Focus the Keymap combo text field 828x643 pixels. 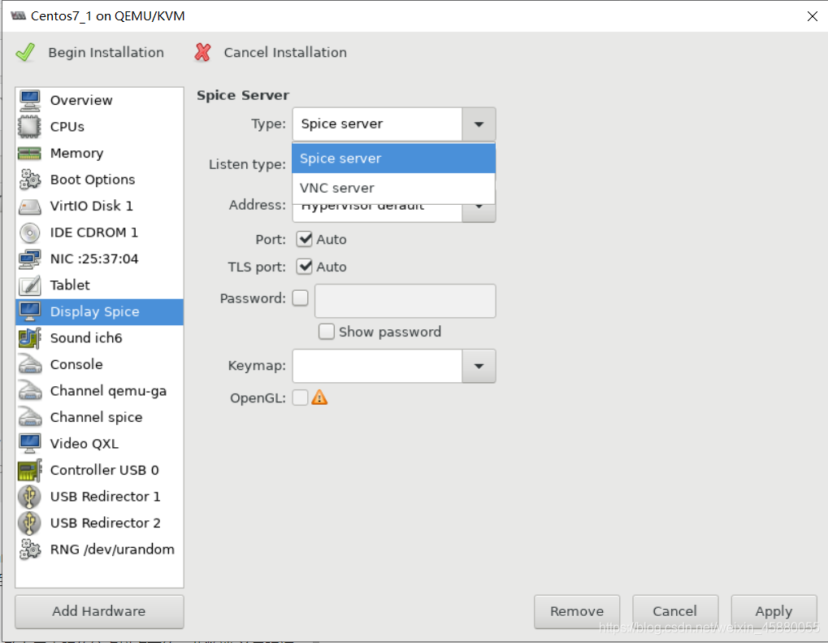click(x=378, y=366)
